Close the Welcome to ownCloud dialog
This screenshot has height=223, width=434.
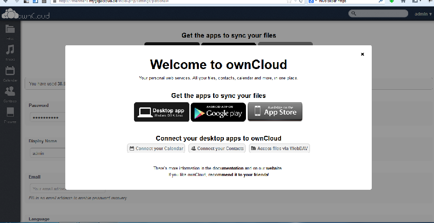[362, 54]
